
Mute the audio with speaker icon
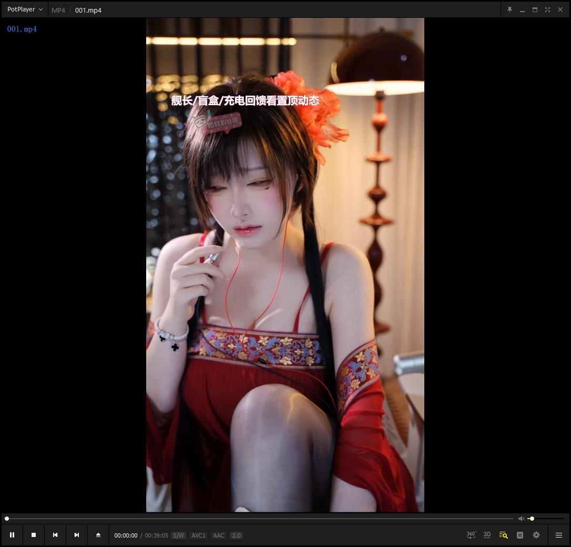click(521, 519)
